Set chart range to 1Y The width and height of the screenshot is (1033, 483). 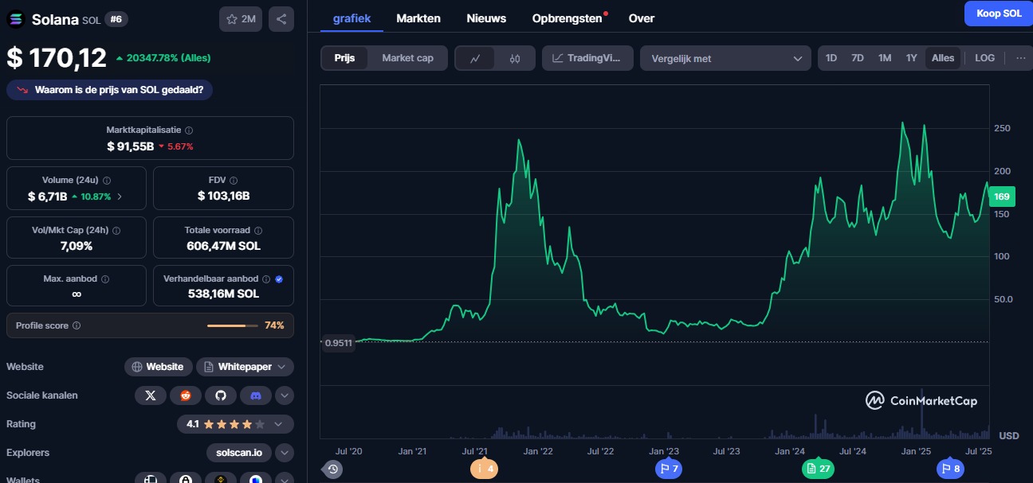click(x=911, y=58)
